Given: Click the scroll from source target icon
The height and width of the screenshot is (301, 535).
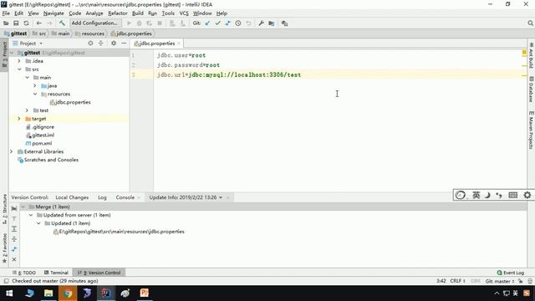Looking at the screenshot, I should pos(90,43).
